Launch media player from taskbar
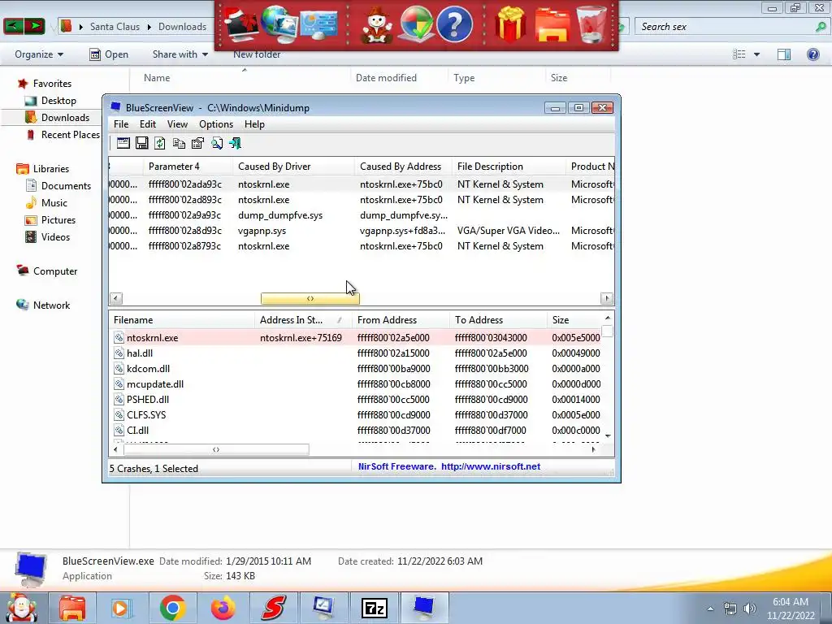This screenshot has width=832, height=624. pyautogui.click(x=121, y=608)
